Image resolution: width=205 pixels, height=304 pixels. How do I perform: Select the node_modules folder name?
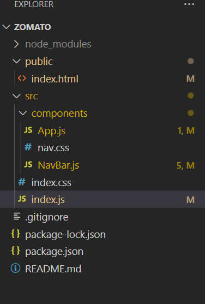[58, 44]
